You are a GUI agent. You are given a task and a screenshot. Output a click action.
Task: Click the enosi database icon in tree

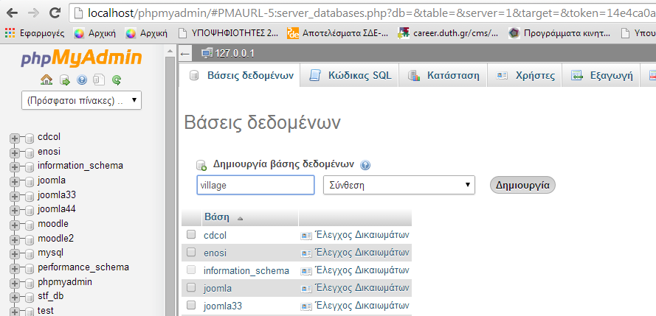[x=29, y=152]
